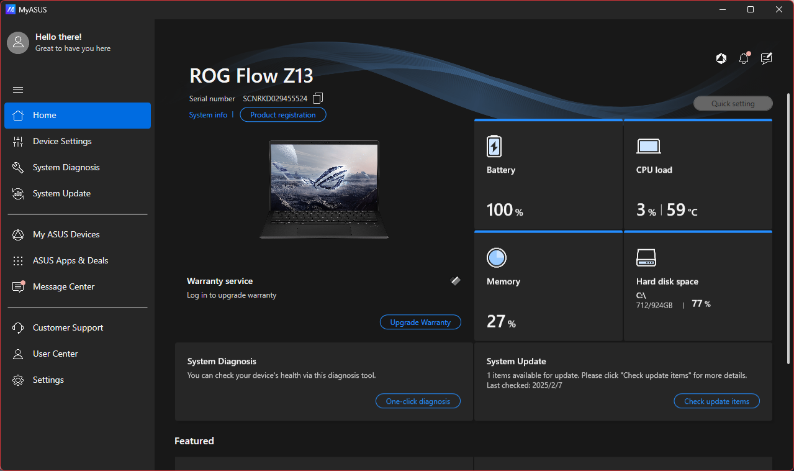Go to Home in the sidebar
The height and width of the screenshot is (471, 794).
click(x=78, y=116)
